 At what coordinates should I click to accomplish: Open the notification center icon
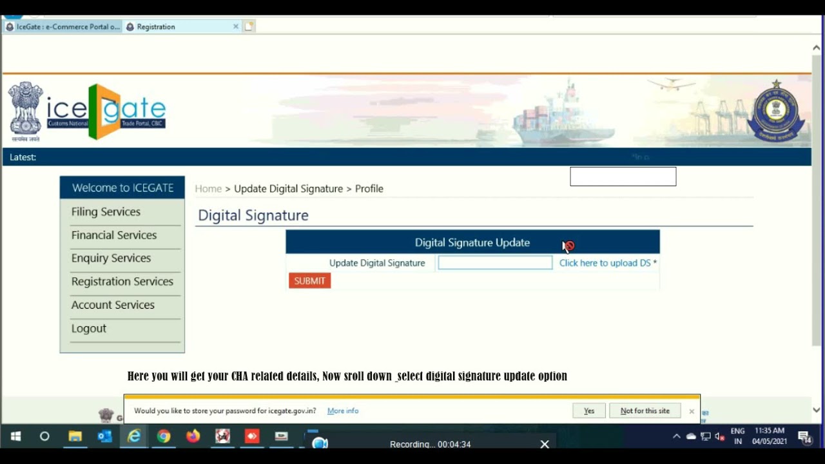(x=804, y=437)
